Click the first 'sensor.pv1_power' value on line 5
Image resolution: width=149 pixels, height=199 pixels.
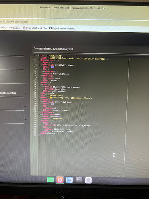pos(64,65)
